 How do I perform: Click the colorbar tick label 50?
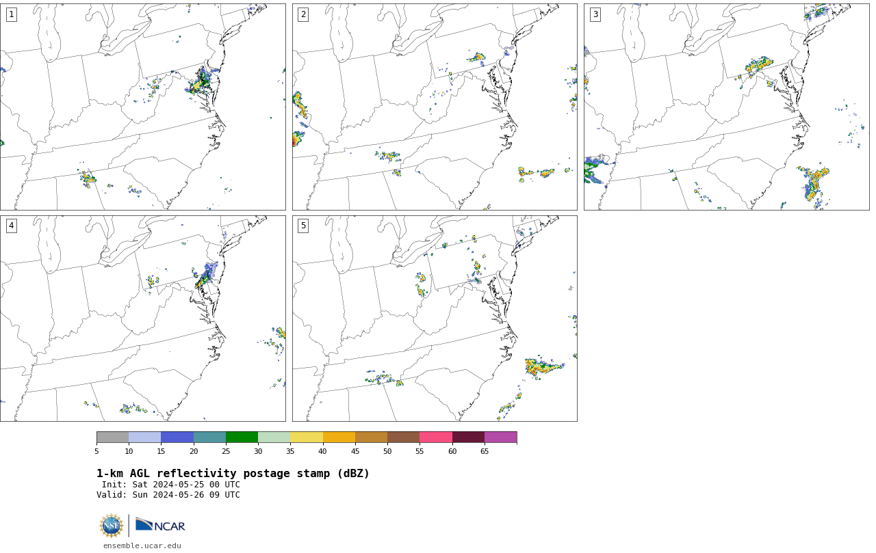[387, 451]
